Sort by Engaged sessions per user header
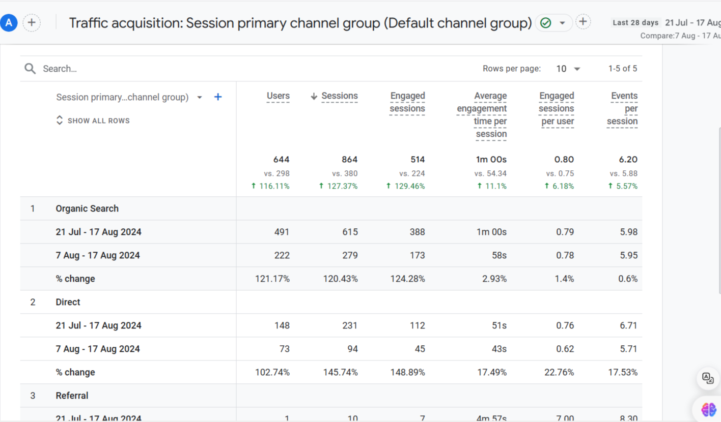The image size is (721, 422). [x=557, y=109]
